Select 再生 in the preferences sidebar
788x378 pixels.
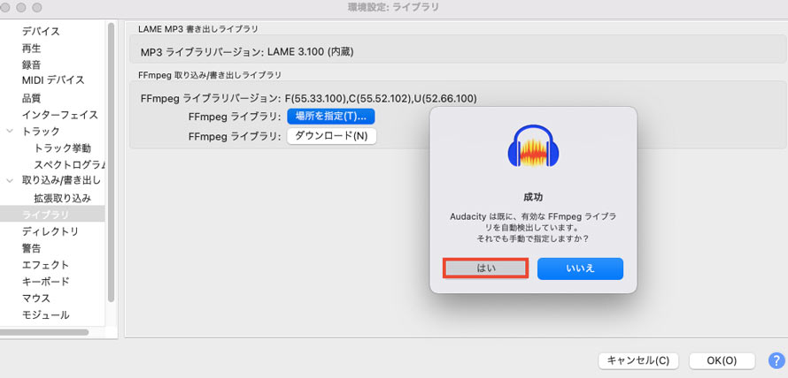pos(31,49)
